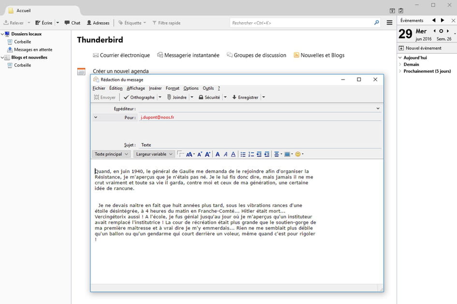Image resolution: width=457 pixels, height=304 pixels.
Task: Insert a bulleted list
Action: point(243,154)
